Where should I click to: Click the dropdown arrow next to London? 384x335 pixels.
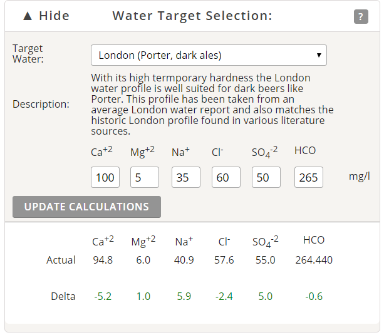(319, 55)
